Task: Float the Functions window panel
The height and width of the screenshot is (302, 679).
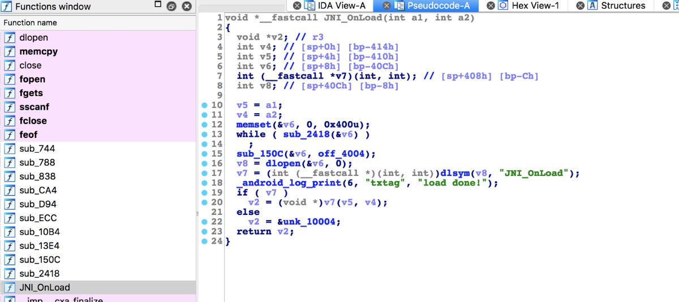Action: click(x=171, y=6)
